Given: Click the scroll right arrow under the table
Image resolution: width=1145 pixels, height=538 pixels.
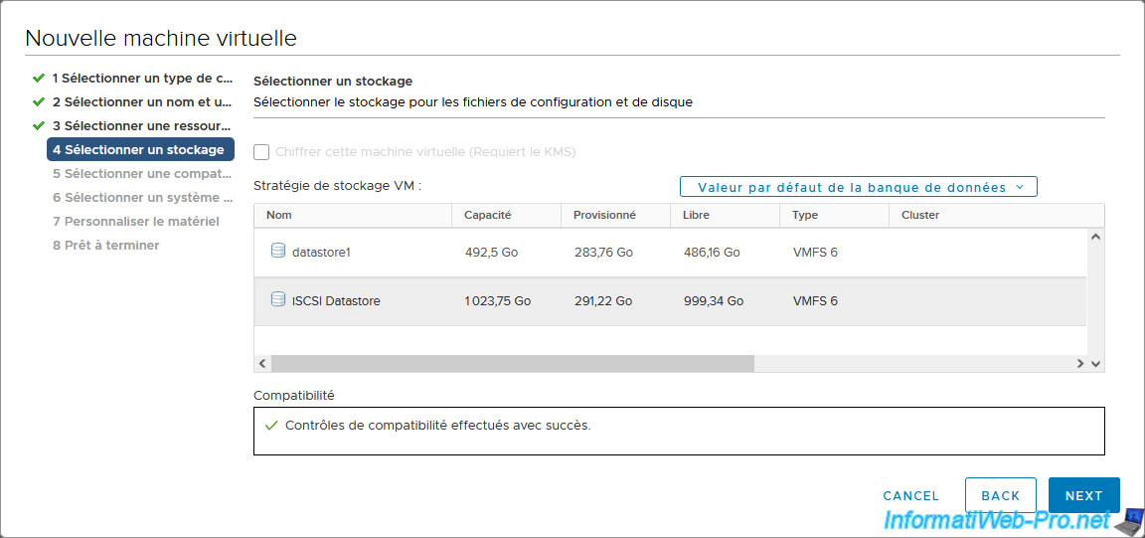Looking at the screenshot, I should click(1080, 364).
